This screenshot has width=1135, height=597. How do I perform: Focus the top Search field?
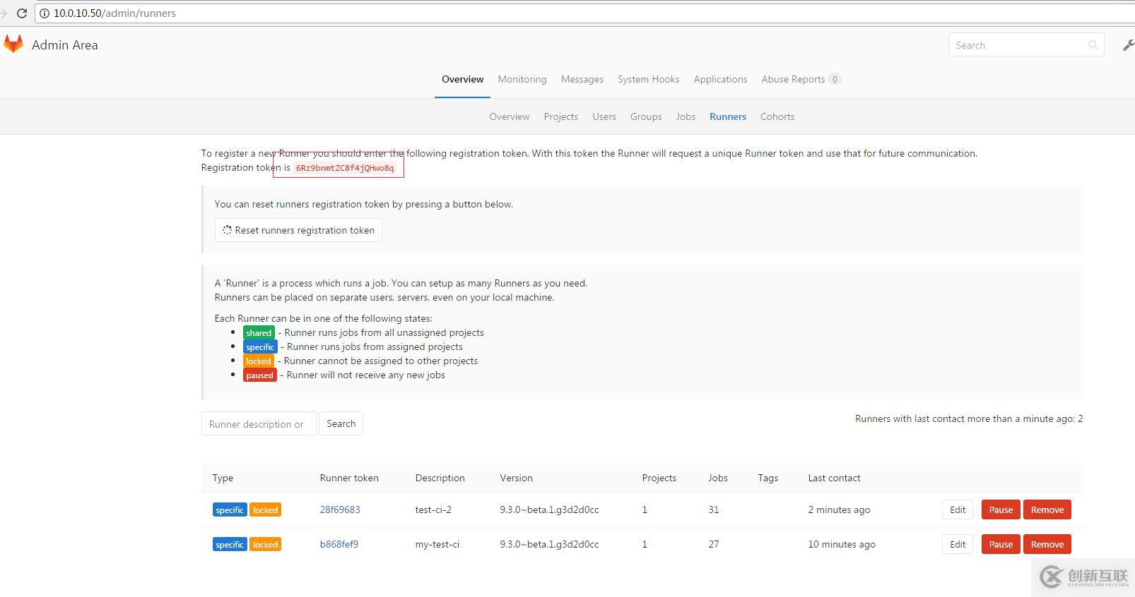coord(1026,45)
